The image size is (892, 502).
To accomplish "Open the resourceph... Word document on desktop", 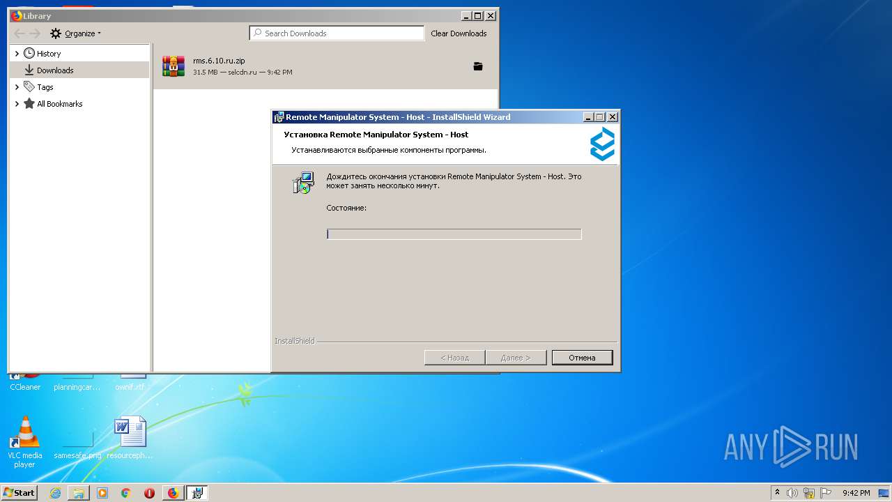I will [x=130, y=438].
